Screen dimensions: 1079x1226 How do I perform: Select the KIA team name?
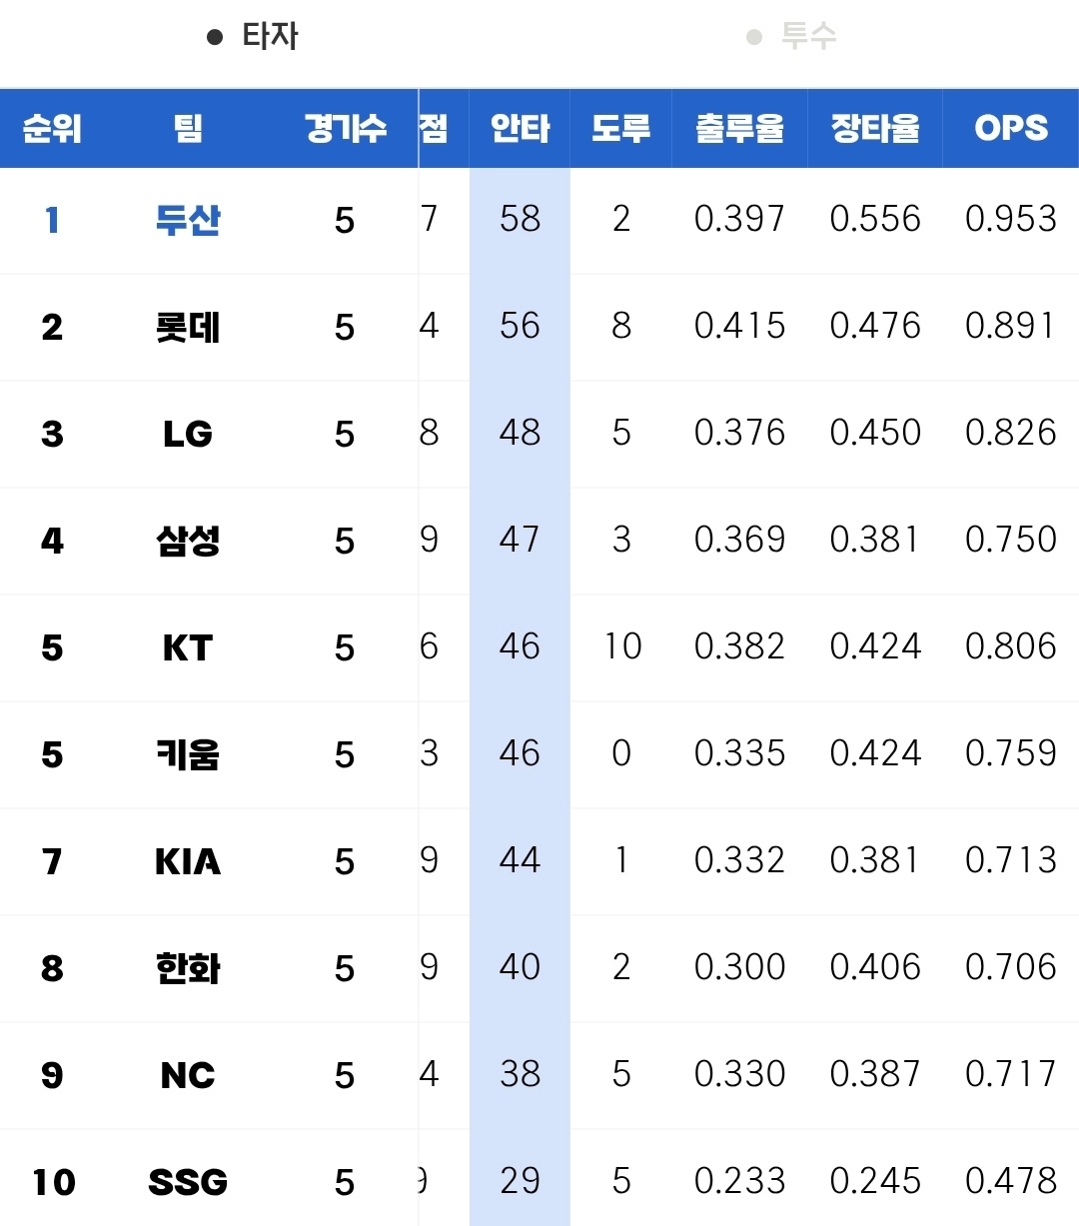188,861
